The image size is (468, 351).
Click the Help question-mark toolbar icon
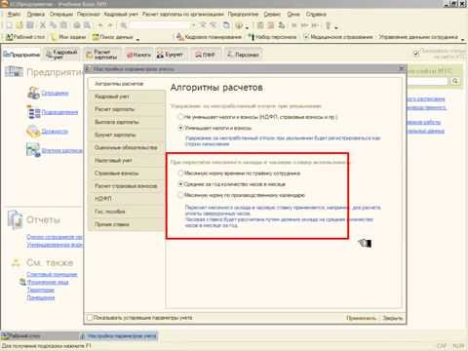click(x=239, y=25)
